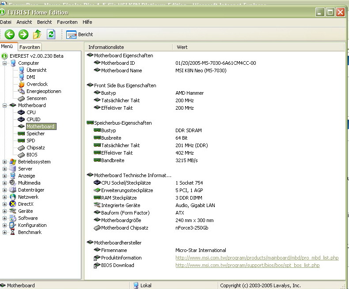Screen dimensions: 349x289
Task: Open the Ansicht menu
Action: [x=24, y=22]
